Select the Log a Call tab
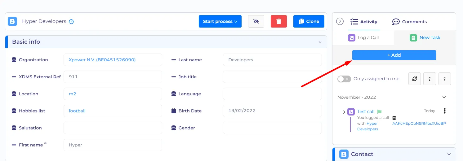Screen dimensions: 463x161 pyautogui.click(x=363, y=37)
